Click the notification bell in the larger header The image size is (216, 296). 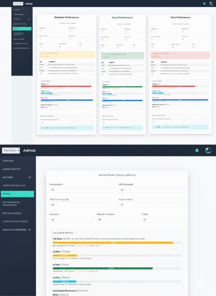coord(197,150)
